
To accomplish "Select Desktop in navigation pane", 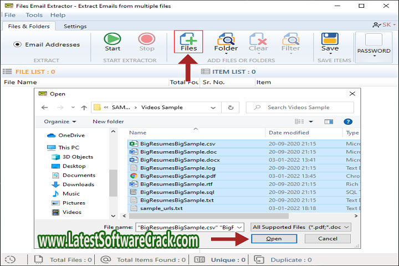I will pos(69,166).
